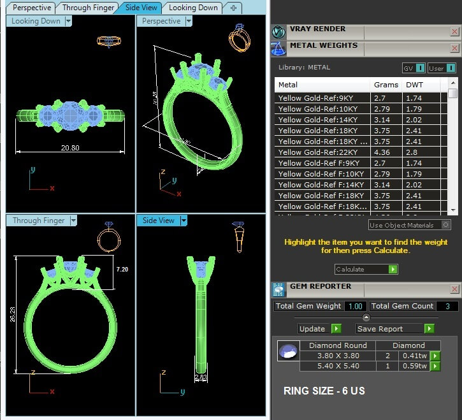Image resolution: width=462 pixels, height=420 pixels.
Task: Open the Side View viewport dropdown arrow
Action: [184, 221]
